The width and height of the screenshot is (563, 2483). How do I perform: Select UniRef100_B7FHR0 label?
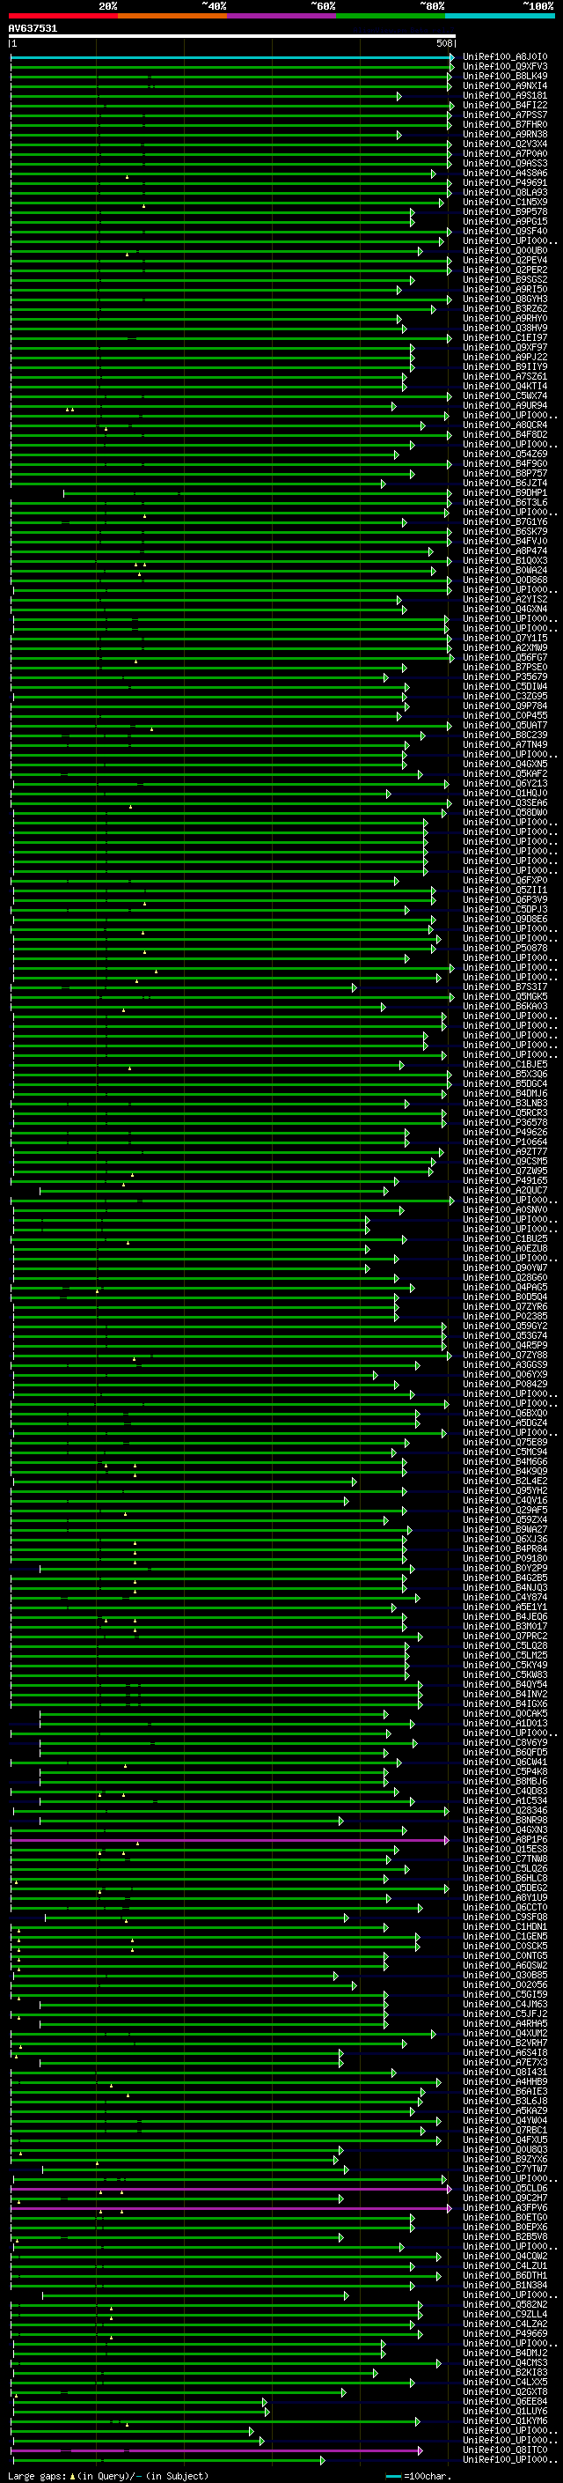(x=505, y=124)
